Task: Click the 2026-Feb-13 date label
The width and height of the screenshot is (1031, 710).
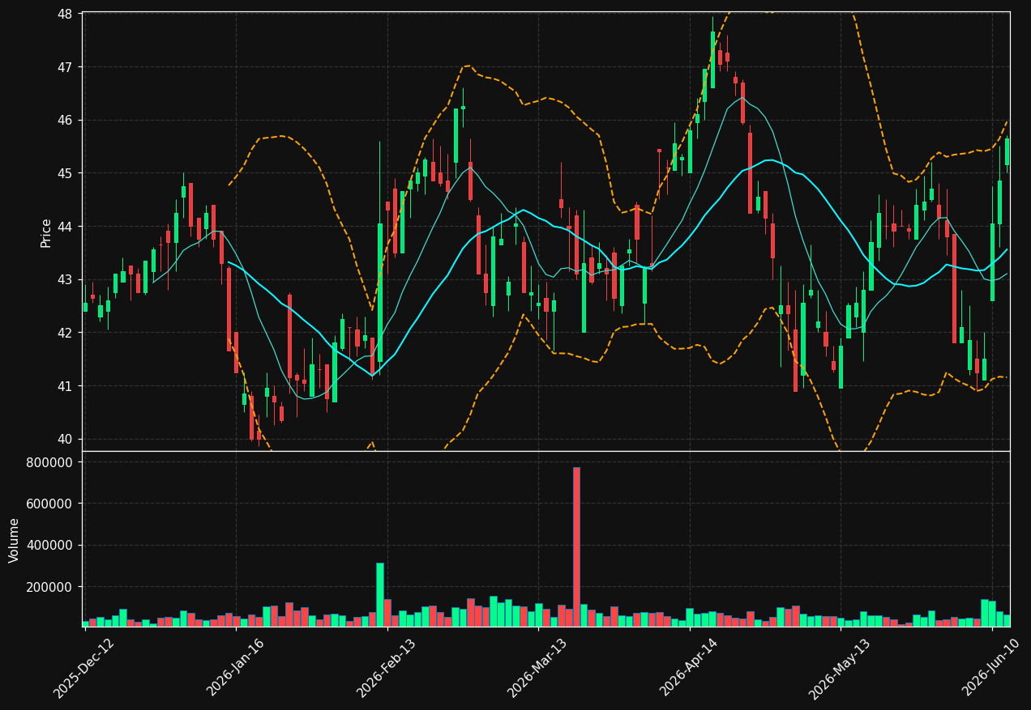Action: [x=387, y=668]
